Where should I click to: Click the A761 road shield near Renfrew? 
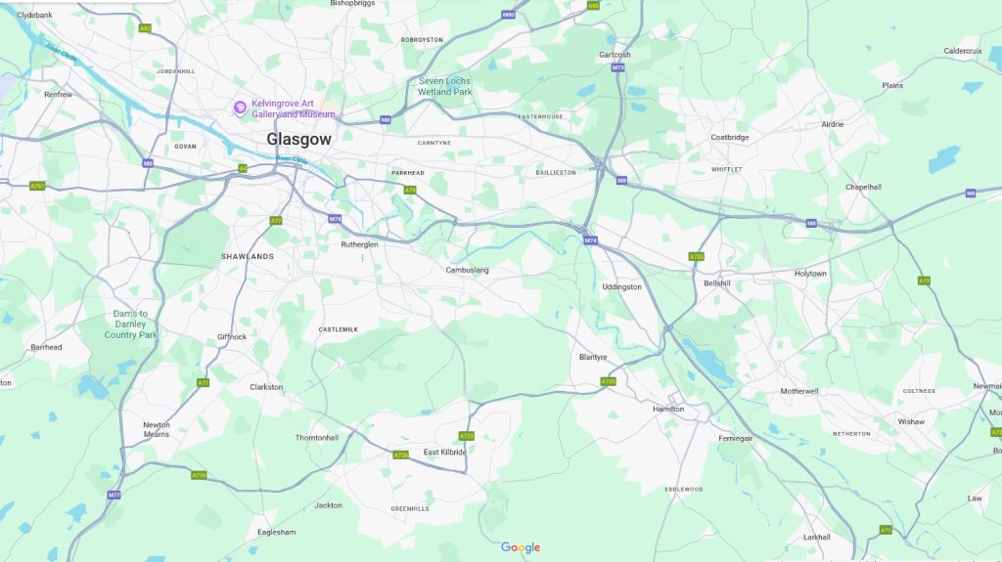click(38, 187)
